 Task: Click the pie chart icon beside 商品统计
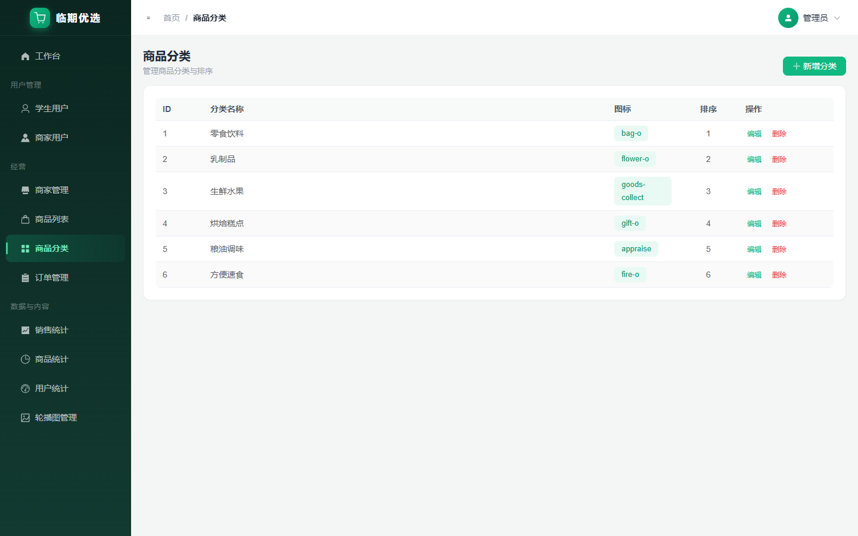pos(25,359)
